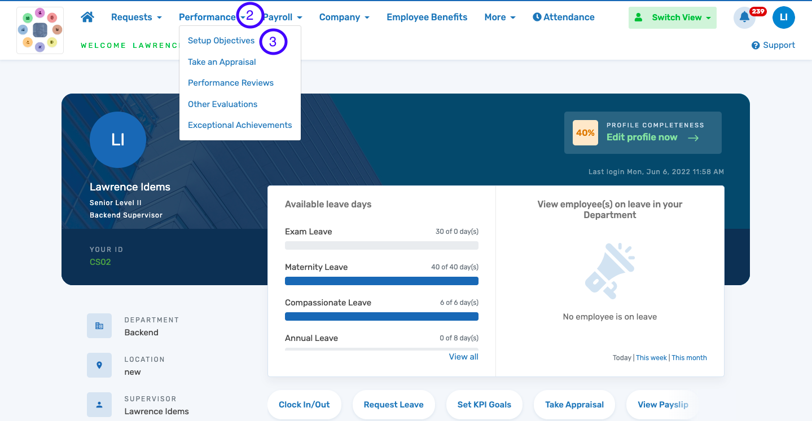Image resolution: width=812 pixels, height=421 pixels.
Task: Open the notifications bell icon
Action: tap(744, 17)
